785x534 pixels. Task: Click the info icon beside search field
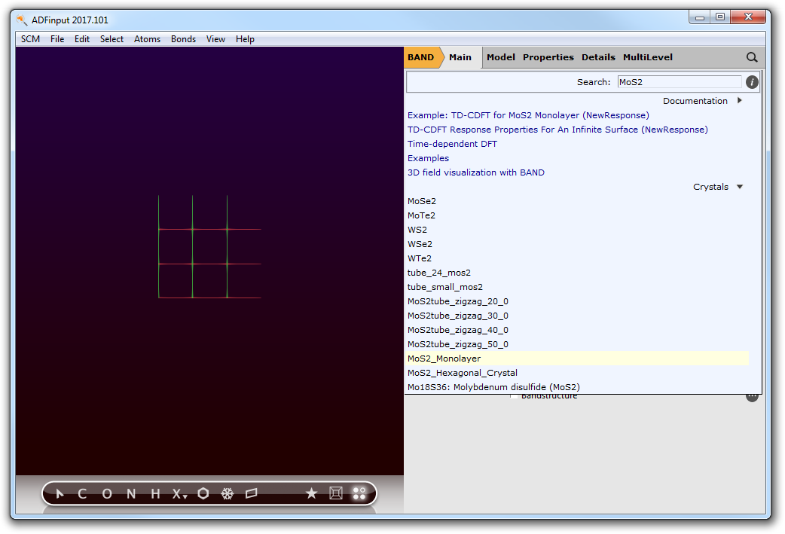752,82
